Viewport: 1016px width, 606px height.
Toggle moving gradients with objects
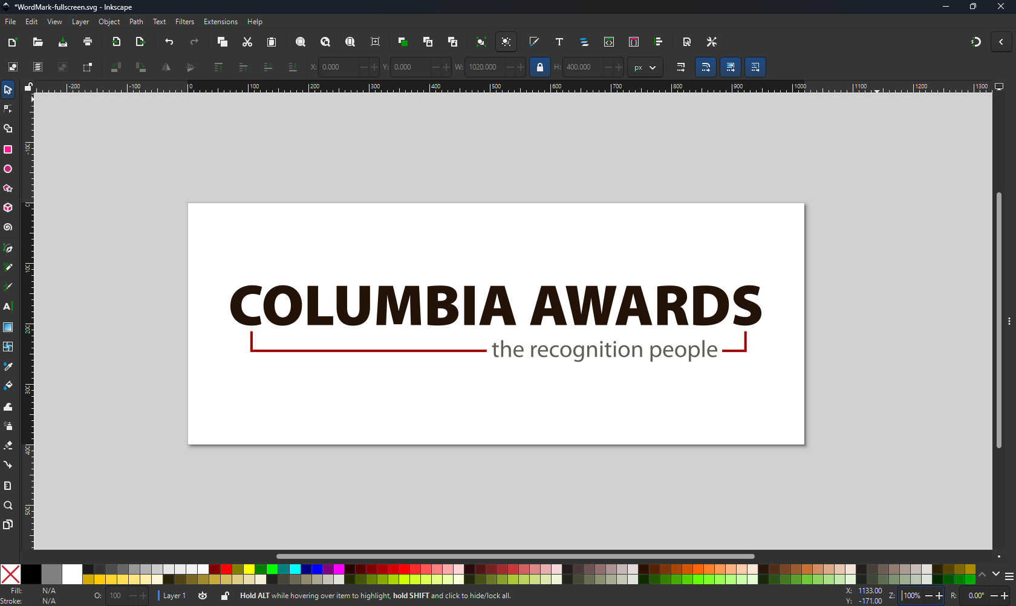(x=731, y=67)
